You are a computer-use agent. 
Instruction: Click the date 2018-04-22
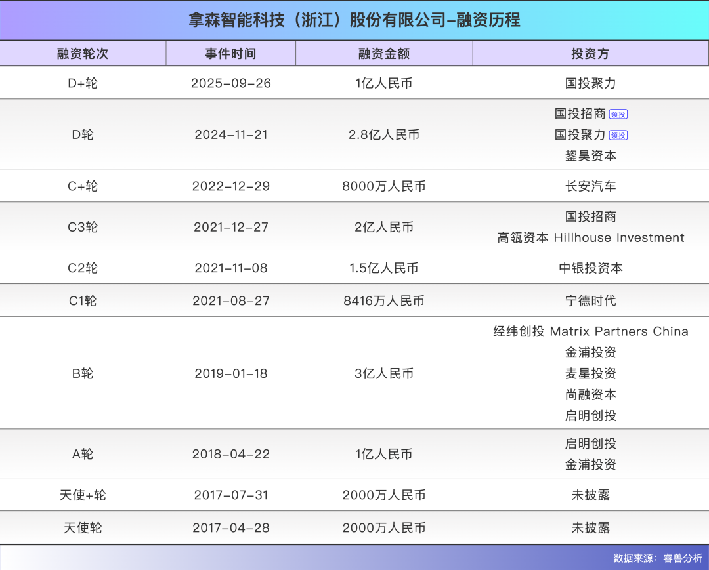(230, 454)
